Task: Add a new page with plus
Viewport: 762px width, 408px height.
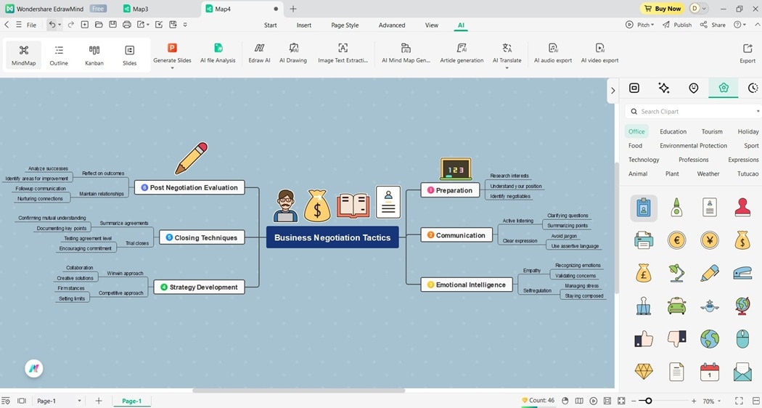Action: [99, 401]
